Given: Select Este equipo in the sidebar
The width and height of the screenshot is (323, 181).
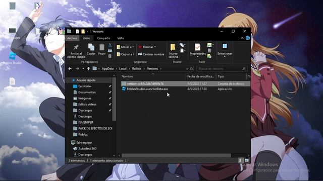Looking at the screenshot, I should point(84,142).
